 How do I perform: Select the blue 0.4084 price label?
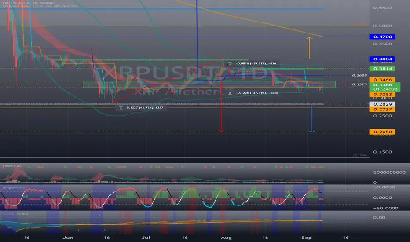382,59
